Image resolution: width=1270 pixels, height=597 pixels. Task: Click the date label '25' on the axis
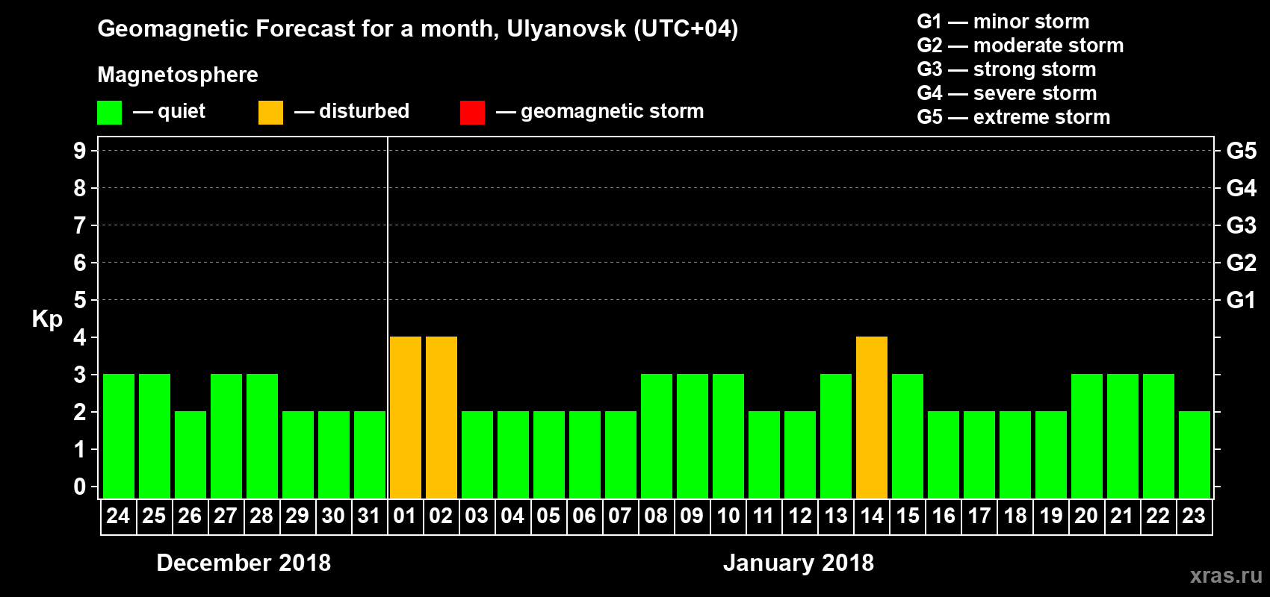[154, 516]
